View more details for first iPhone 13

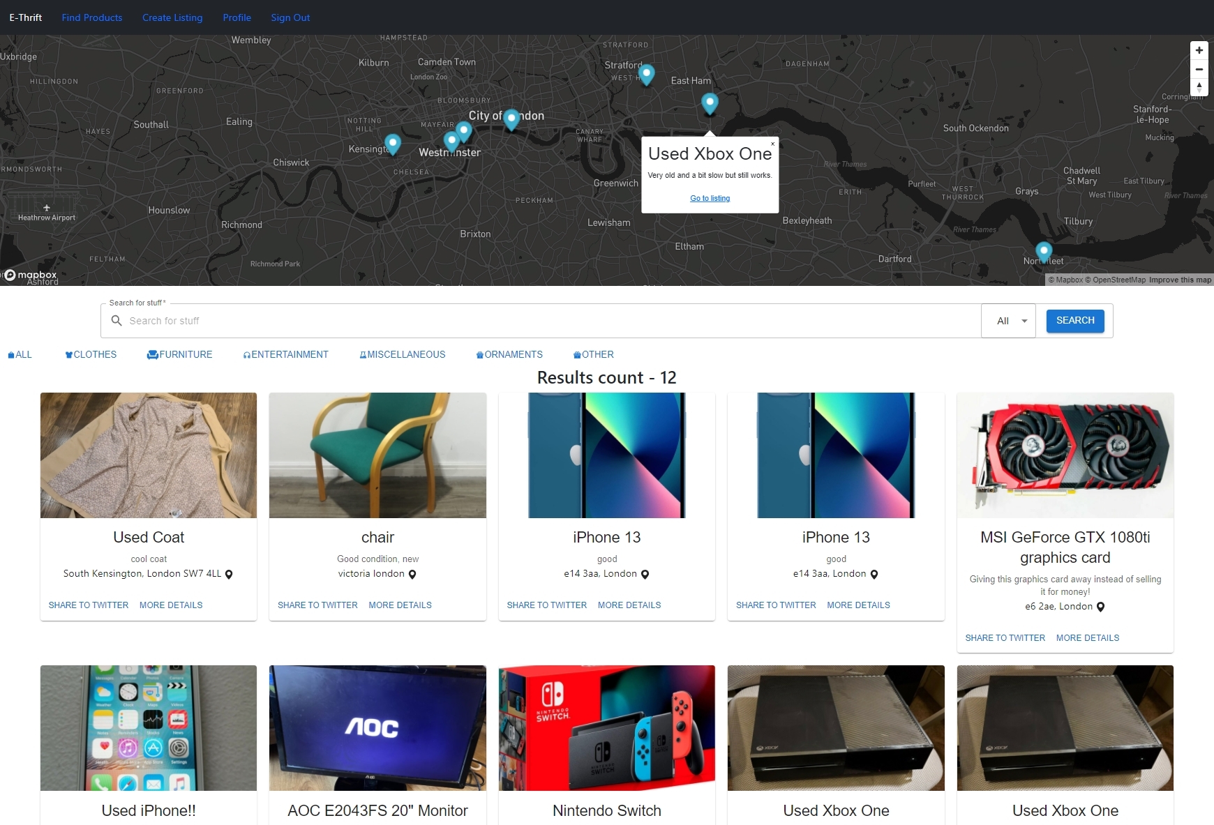click(x=629, y=605)
